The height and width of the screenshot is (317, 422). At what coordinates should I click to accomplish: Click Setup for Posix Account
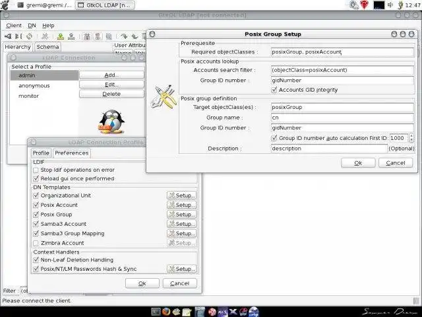point(181,205)
